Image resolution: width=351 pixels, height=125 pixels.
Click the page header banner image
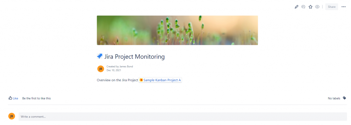tap(177, 30)
